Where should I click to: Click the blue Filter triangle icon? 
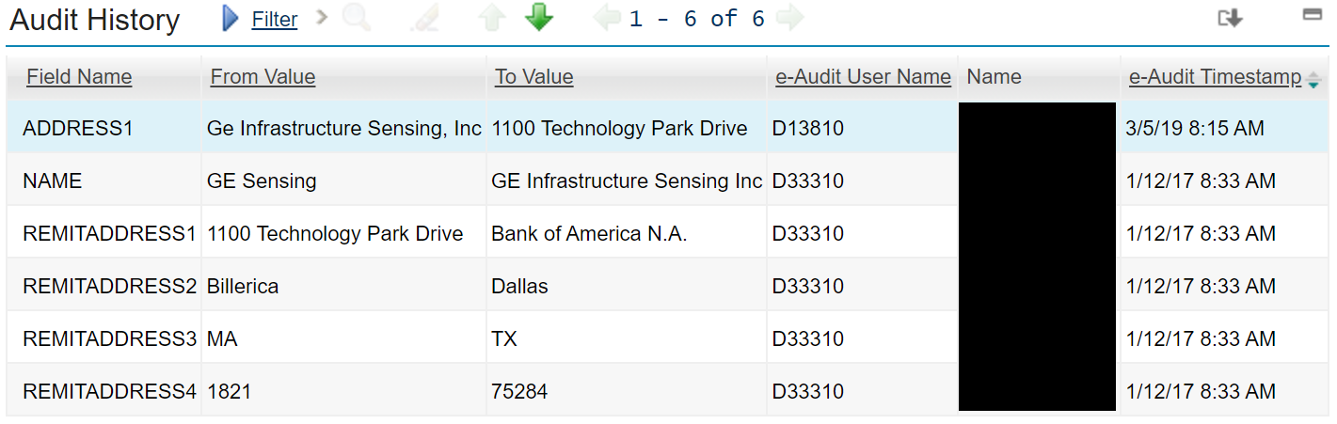tap(231, 18)
